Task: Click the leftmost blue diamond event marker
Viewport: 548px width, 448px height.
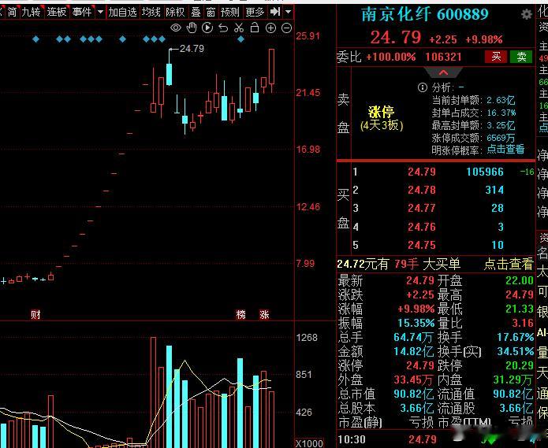Action: [x=35, y=39]
